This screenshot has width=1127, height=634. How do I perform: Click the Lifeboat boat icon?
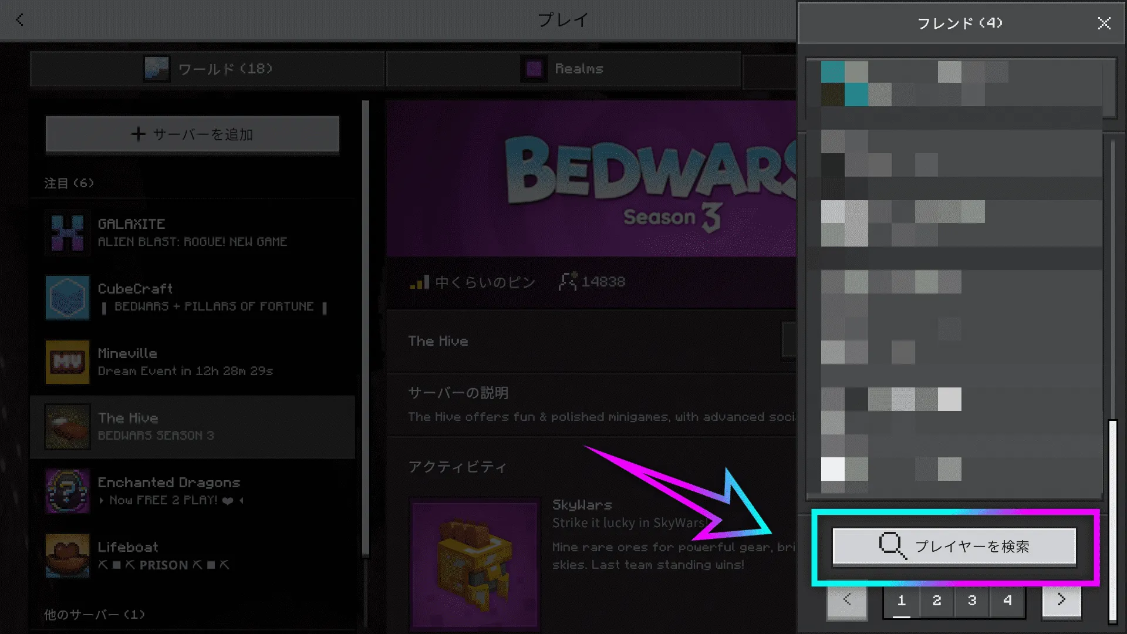pos(68,555)
